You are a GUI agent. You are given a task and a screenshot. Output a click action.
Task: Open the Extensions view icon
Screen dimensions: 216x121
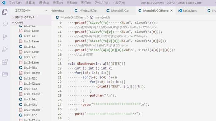[5, 62]
